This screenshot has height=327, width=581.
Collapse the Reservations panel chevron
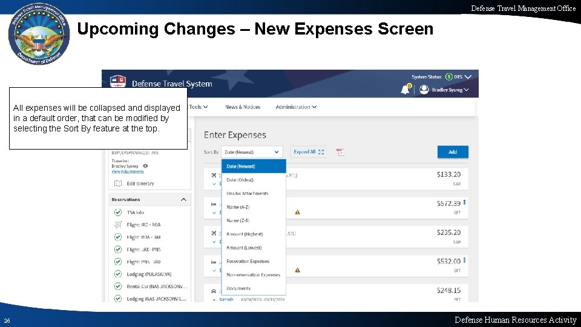point(183,199)
